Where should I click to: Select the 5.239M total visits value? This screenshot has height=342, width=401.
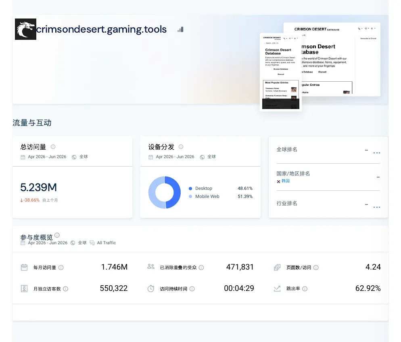(x=39, y=187)
